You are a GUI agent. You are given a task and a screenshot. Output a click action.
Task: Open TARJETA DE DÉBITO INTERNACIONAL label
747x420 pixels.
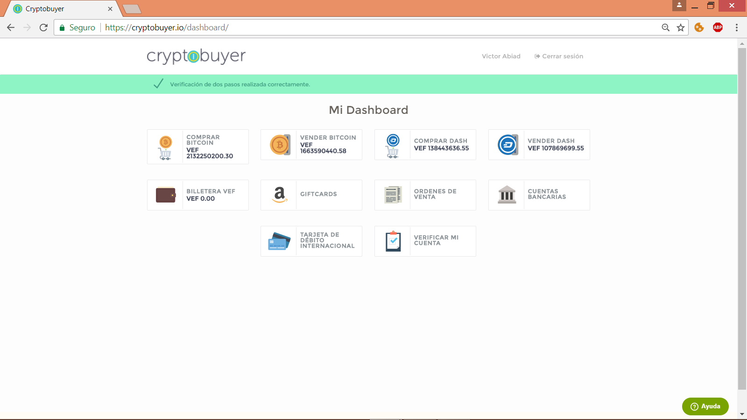[327, 240]
